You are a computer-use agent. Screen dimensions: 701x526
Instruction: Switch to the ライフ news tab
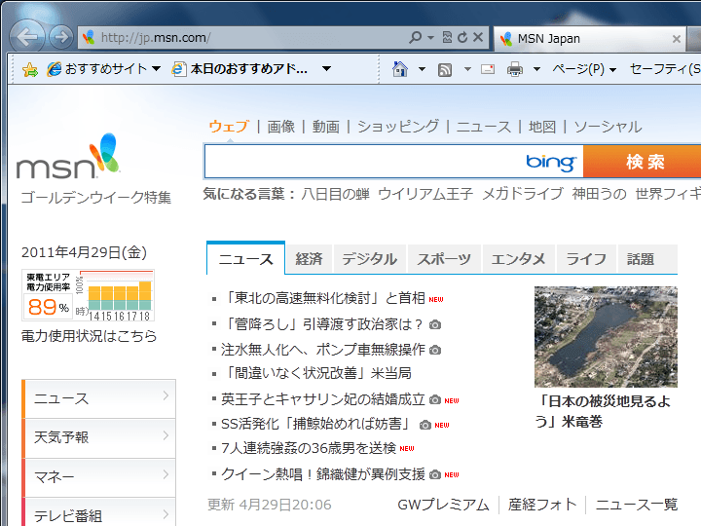[586, 259]
